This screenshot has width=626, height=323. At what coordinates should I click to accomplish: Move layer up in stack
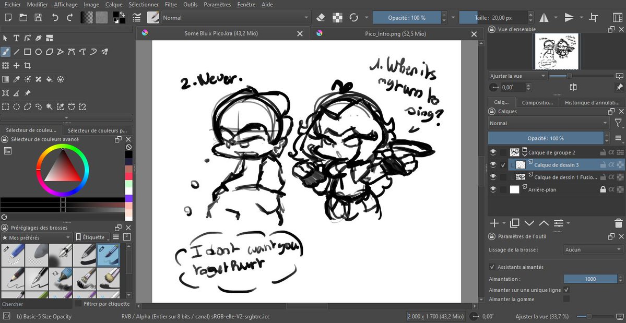click(x=544, y=222)
